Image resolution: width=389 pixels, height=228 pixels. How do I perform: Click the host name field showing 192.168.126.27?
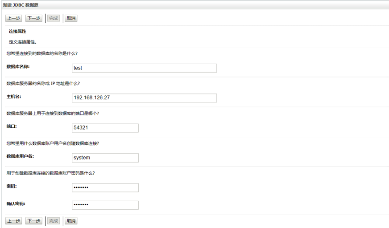pyautogui.click(x=144, y=98)
